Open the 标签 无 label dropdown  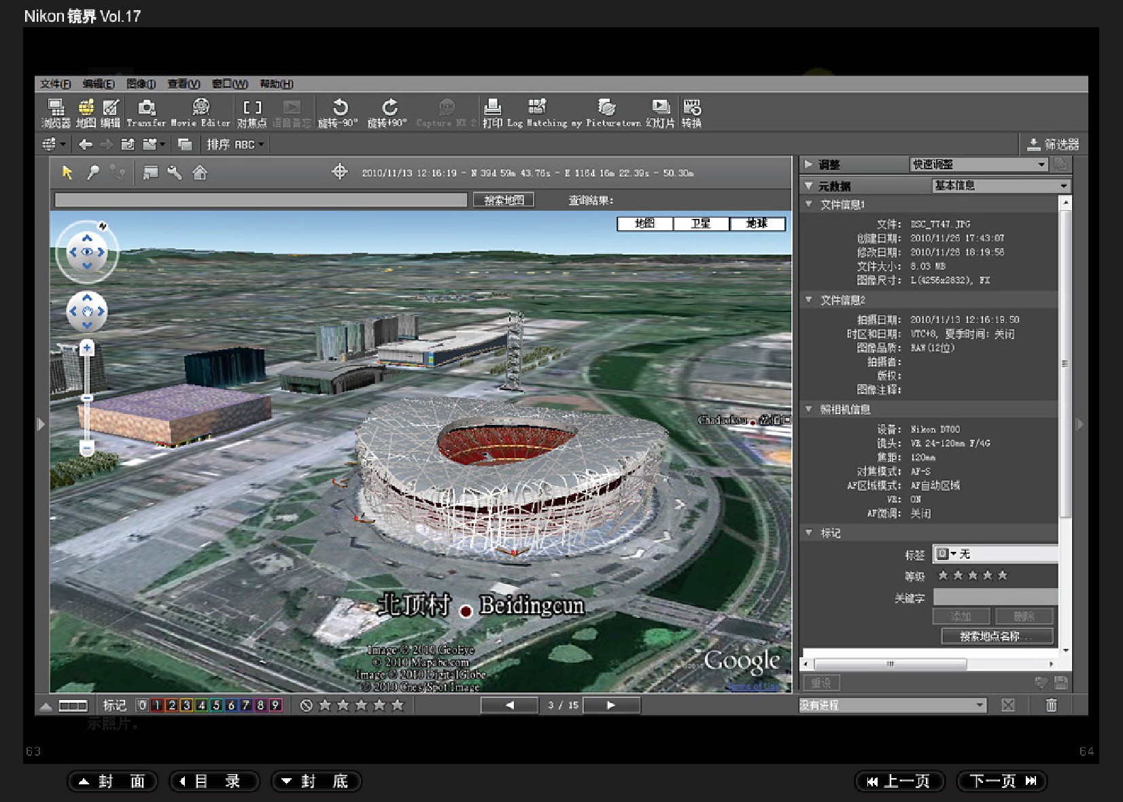pyautogui.click(x=995, y=554)
